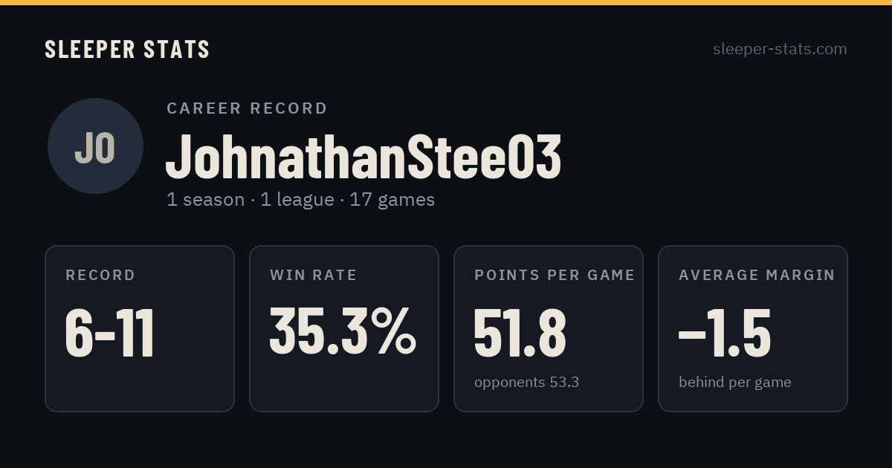The width and height of the screenshot is (892, 468).
Task: Open the Record stat card
Action: tap(140, 328)
